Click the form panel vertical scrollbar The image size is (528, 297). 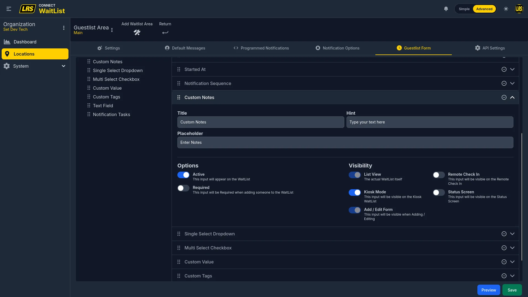point(521,197)
